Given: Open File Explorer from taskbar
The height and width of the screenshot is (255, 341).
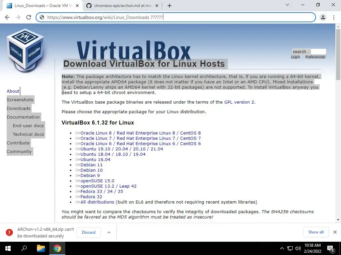Looking at the screenshot, I should point(41,248).
